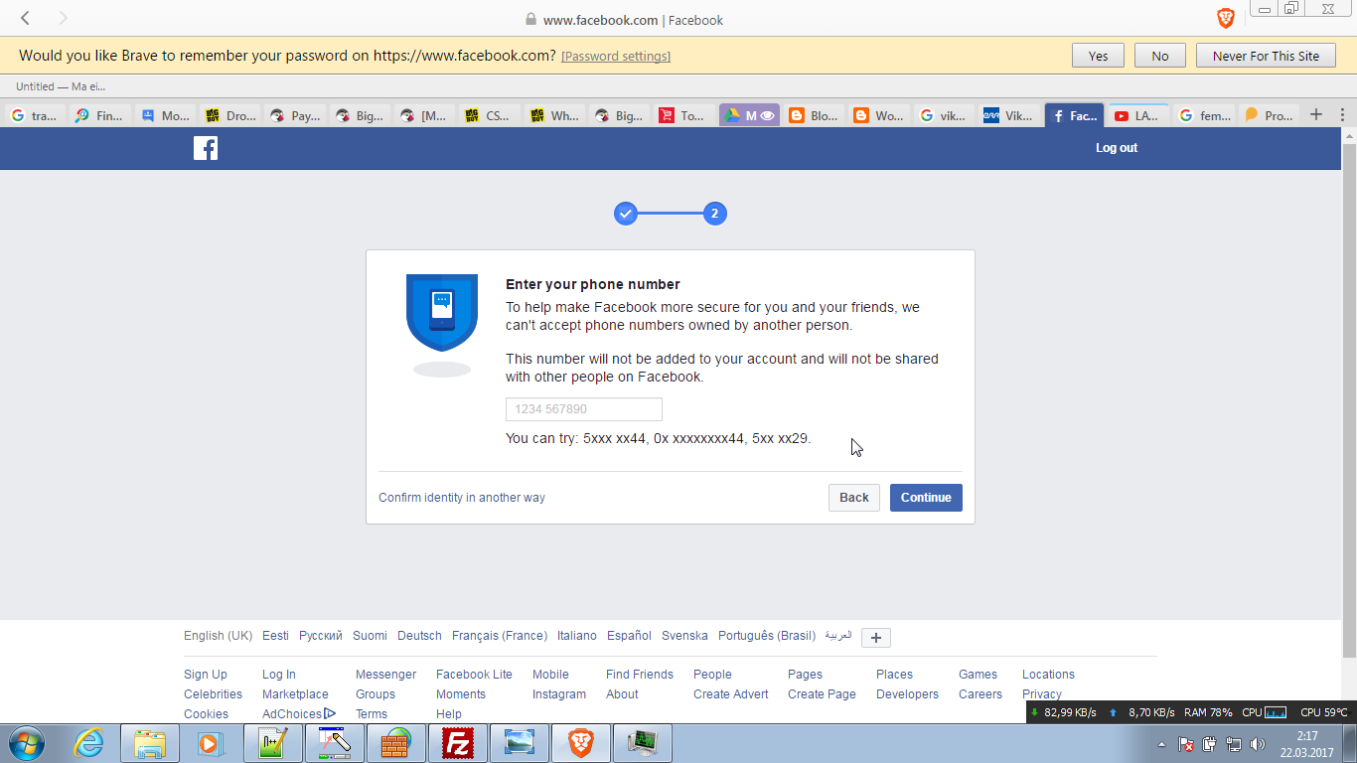
Task: Open the Password settings link
Action: (x=616, y=57)
